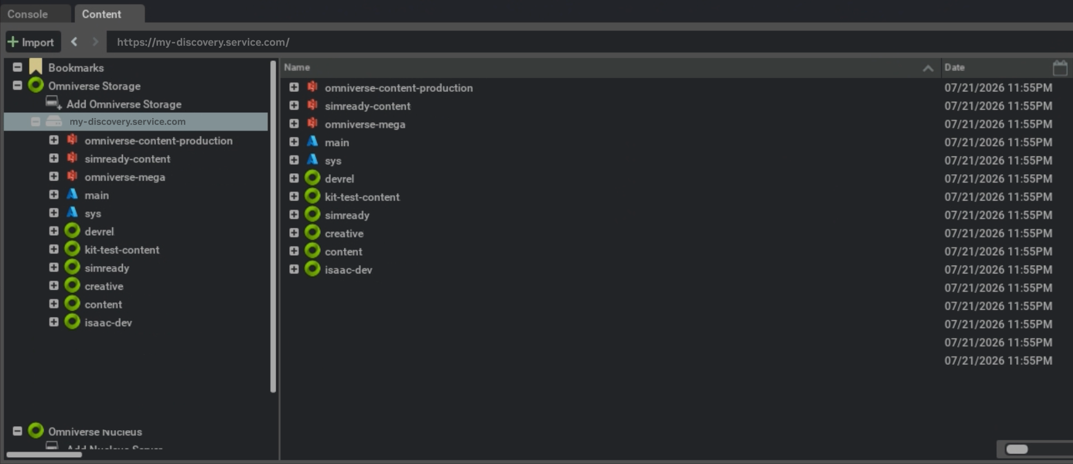1073x464 pixels.
Task: Switch to the Console tab
Action: (x=28, y=14)
